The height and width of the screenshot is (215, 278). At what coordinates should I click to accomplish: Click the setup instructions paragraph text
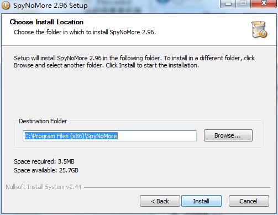134,62
